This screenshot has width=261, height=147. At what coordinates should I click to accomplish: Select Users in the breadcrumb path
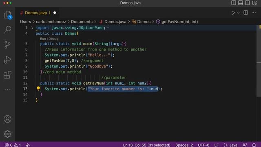(x=25, y=22)
